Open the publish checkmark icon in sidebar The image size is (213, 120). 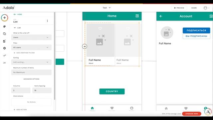4,55
